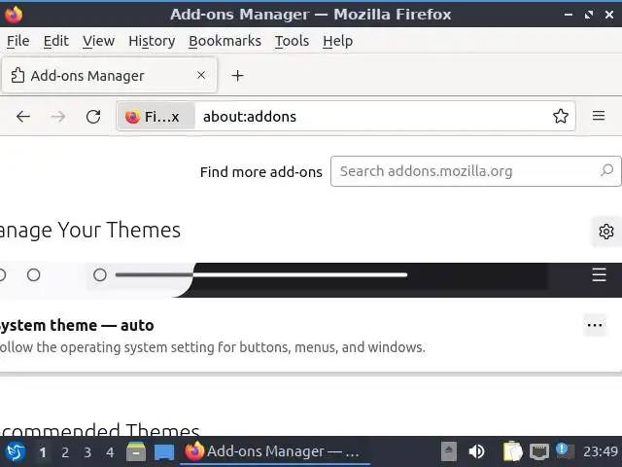Open the View menu
The width and height of the screenshot is (622, 467).
pyautogui.click(x=98, y=41)
